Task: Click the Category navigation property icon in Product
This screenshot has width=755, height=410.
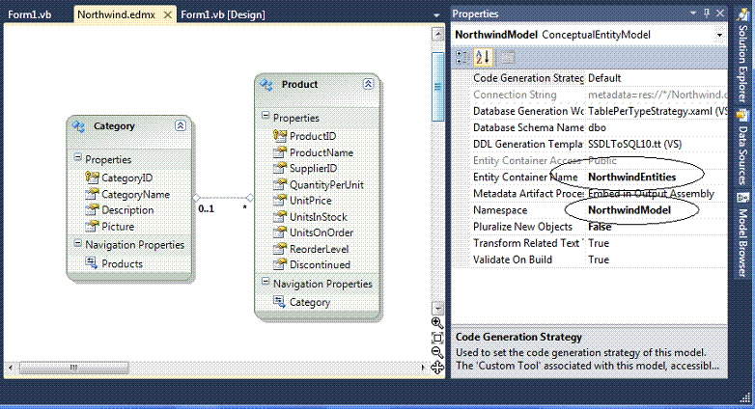Action: 279,301
